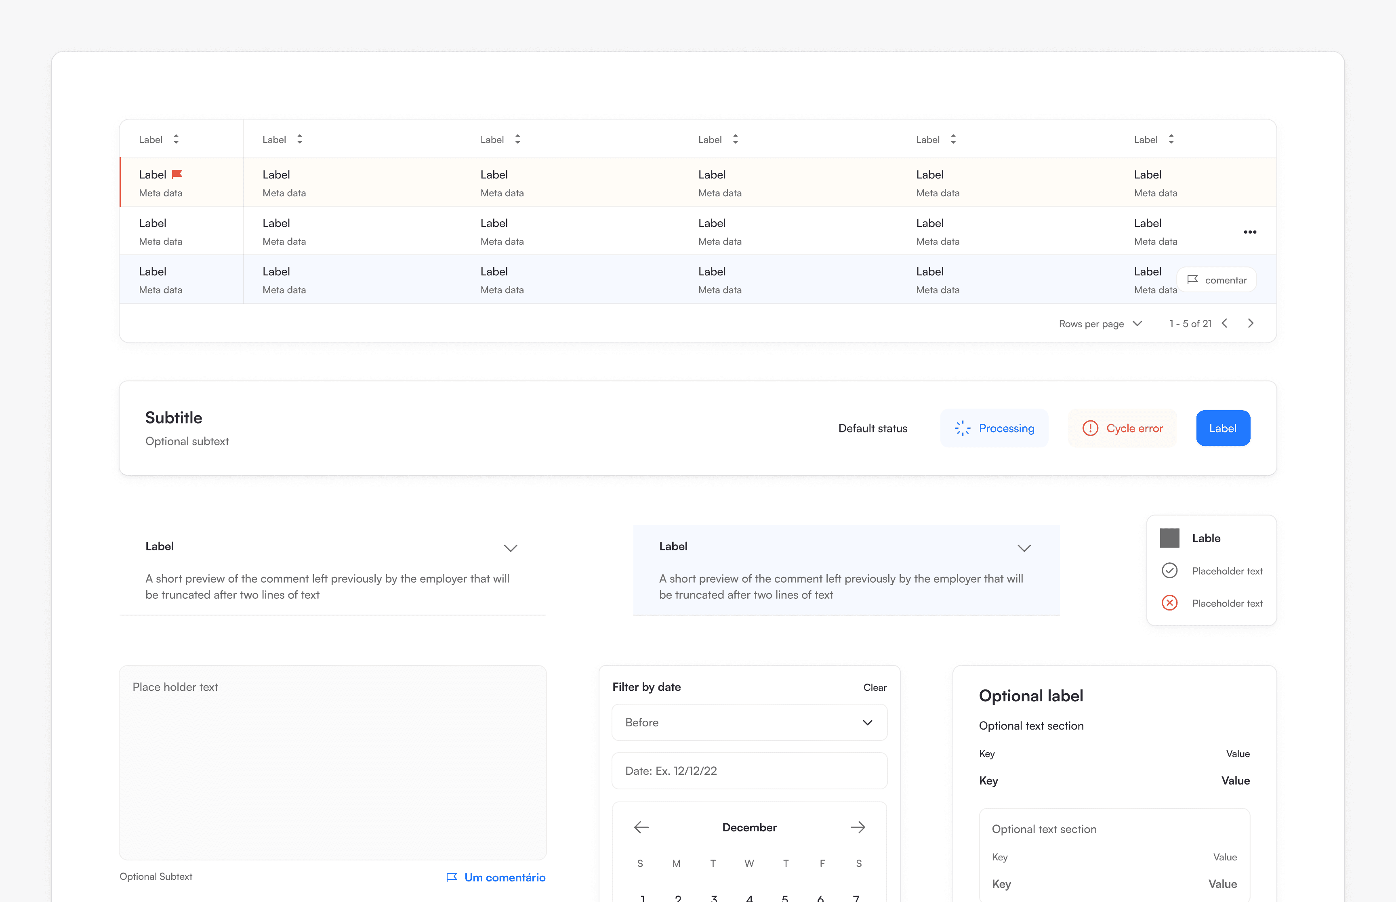Click the Cycle error status chip
The width and height of the screenshot is (1396, 902).
(x=1122, y=428)
